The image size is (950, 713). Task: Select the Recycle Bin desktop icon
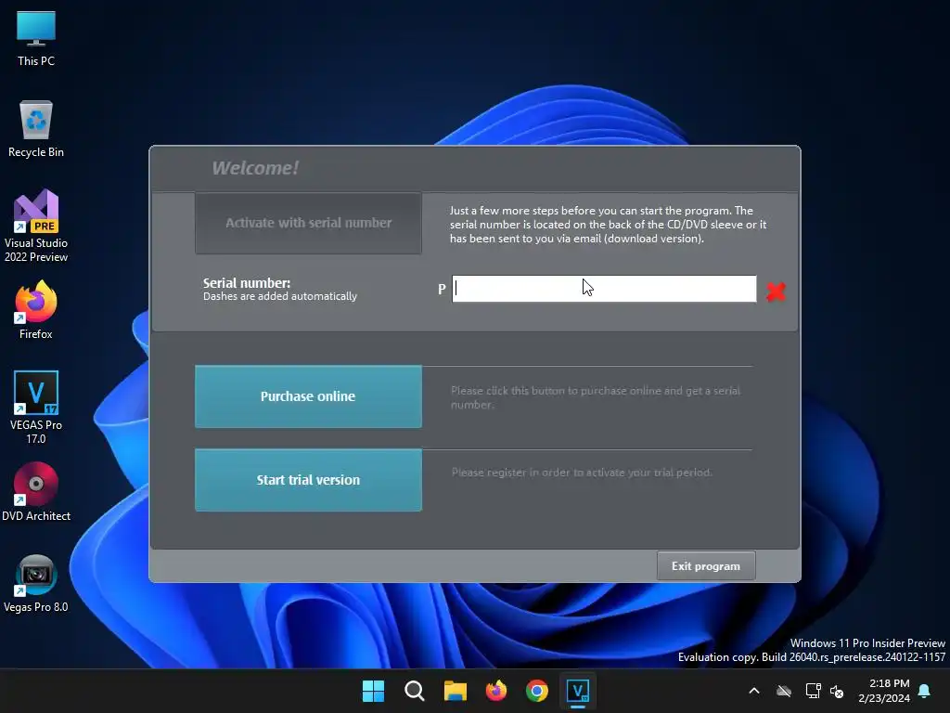pos(36,129)
